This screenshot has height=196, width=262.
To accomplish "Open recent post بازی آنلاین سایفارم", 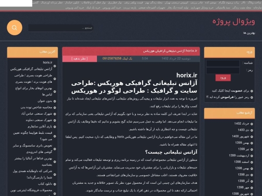I will [40, 127].
